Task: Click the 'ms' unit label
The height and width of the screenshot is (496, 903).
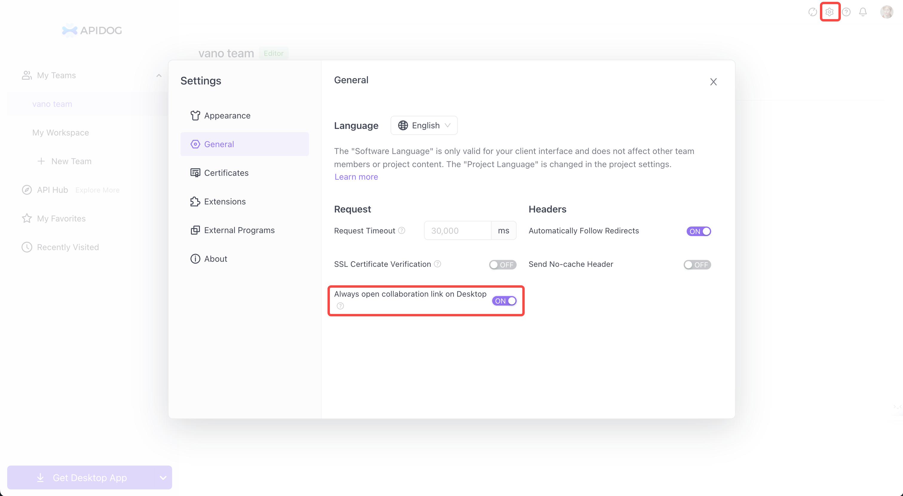Action: pos(503,230)
